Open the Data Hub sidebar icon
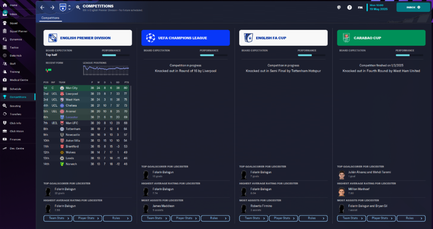 coord(5,55)
